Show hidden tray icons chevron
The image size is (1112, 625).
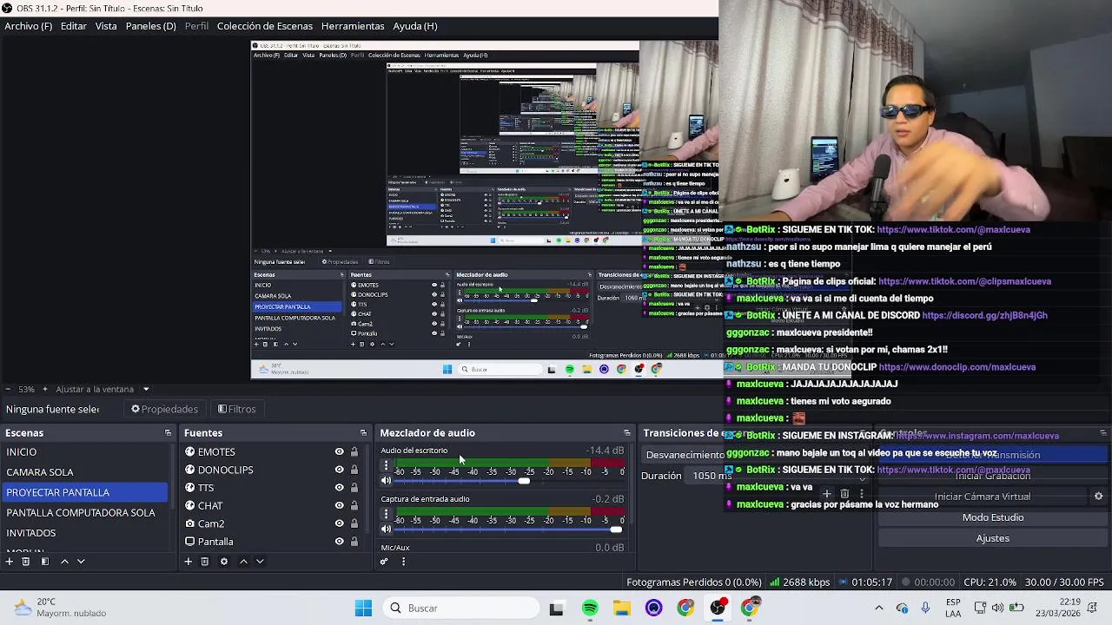[878, 608]
